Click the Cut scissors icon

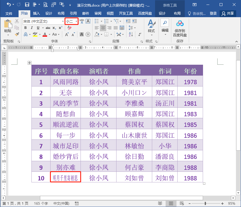pyautogui.click(x=17, y=21)
